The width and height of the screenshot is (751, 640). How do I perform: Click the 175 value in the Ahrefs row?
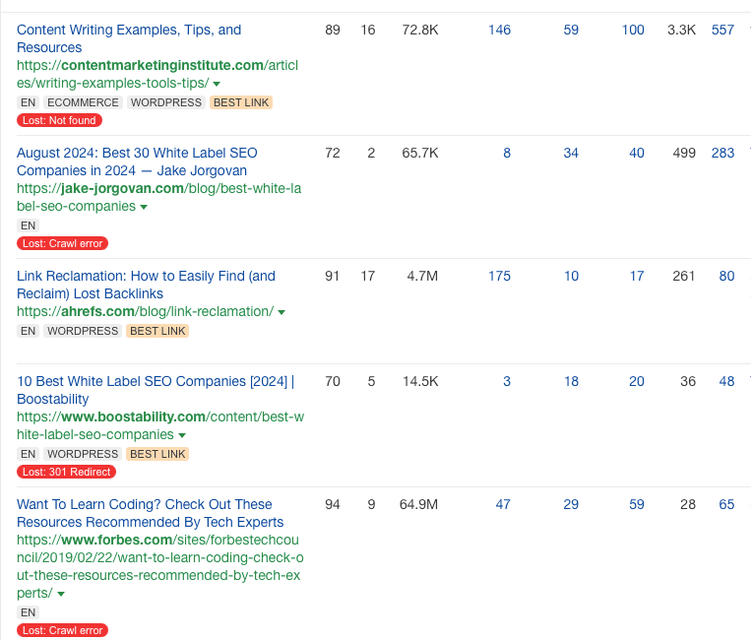pos(499,276)
